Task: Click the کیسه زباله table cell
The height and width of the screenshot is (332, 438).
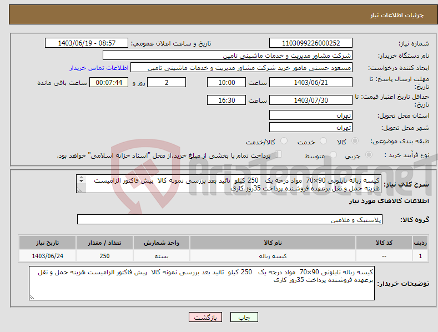Action: tap(273, 256)
